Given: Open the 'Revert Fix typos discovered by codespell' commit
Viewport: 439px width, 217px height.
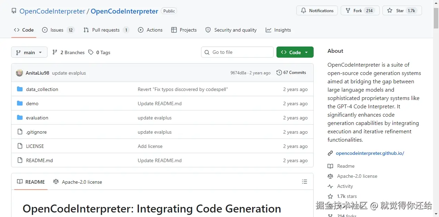Looking at the screenshot, I should click(183, 89).
